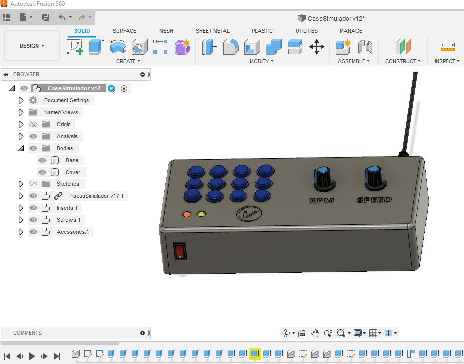Click the New Component icon
The image size is (464, 364).
click(x=343, y=47)
